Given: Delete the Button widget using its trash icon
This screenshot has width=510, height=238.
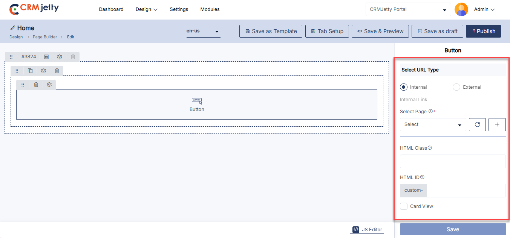Looking at the screenshot, I should click(36, 85).
